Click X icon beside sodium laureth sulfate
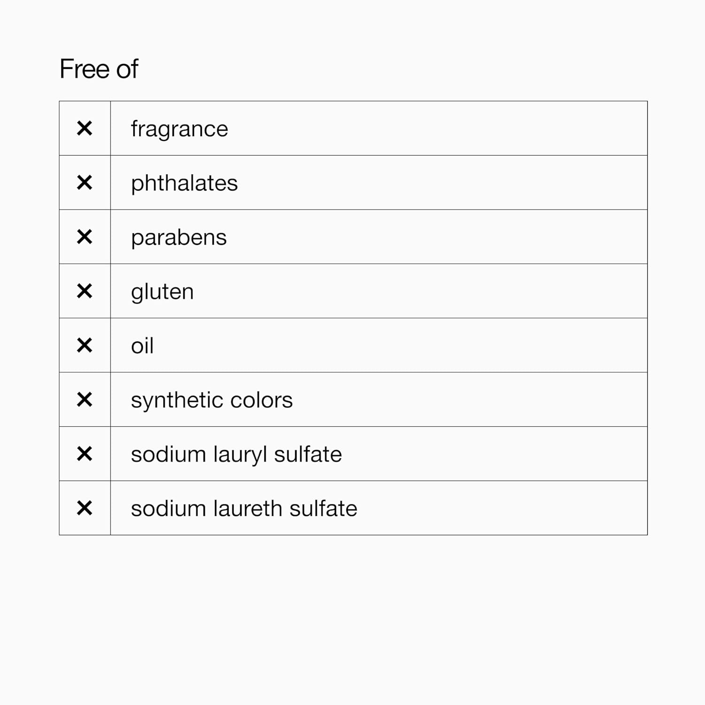The width and height of the screenshot is (705, 705). click(85, 508)
